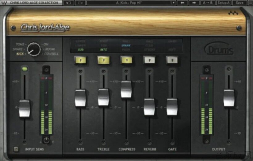
Task: Click the SOFT label in the mode display
Action: click(172, 50)
